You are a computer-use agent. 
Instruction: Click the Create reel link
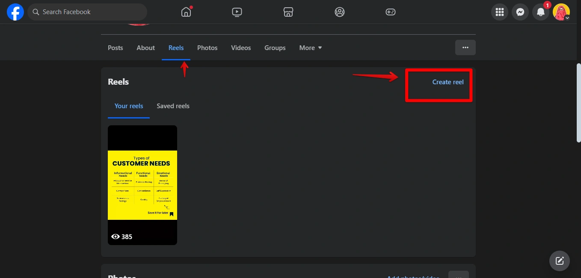pyautogui.click(x=448, y=82)
